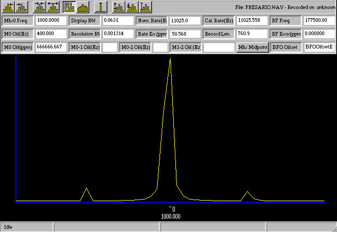The width and height of the screenshot is (337, 232).
Task: Click the empty M0-2 Off(Hz) field
Action: tap(161, 47)
